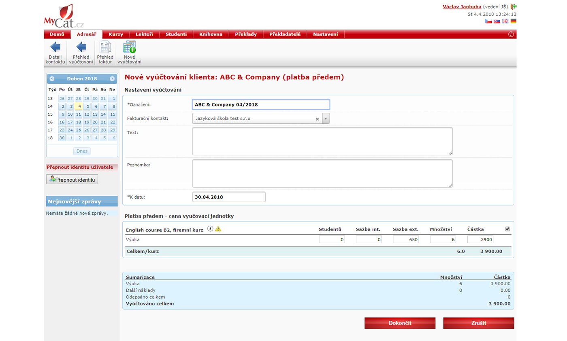Click the Dokončit button
The image size is (567, 341).
400,323
